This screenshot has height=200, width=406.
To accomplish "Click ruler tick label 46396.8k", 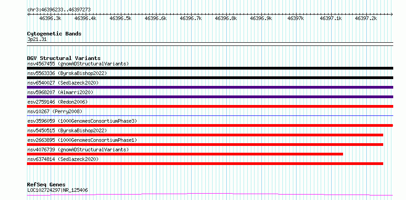I will tap(226, 18).
